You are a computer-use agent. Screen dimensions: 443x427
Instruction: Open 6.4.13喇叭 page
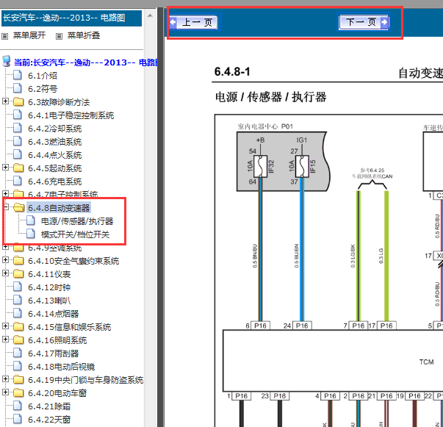point(49,301)
